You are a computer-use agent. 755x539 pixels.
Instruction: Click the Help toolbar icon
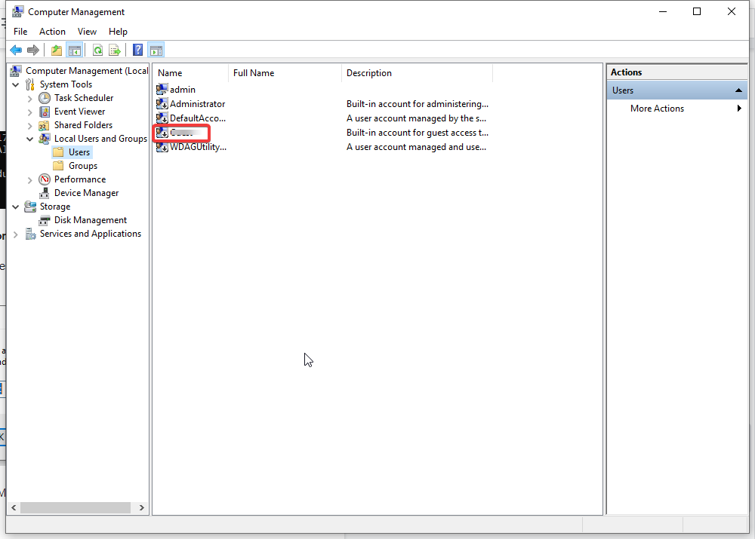pos(137,50)
